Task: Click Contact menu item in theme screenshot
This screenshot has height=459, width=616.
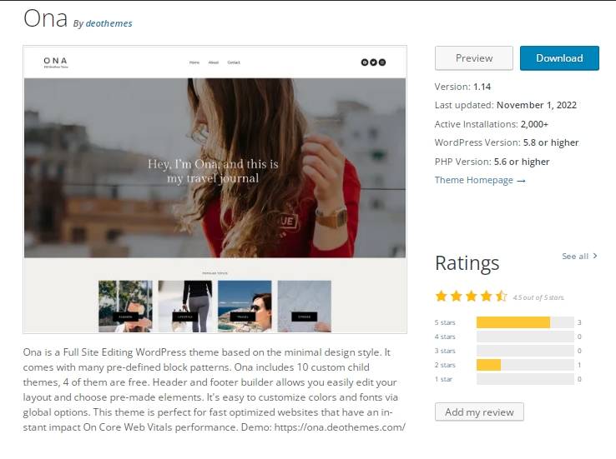Action: (x=234, y=62)
